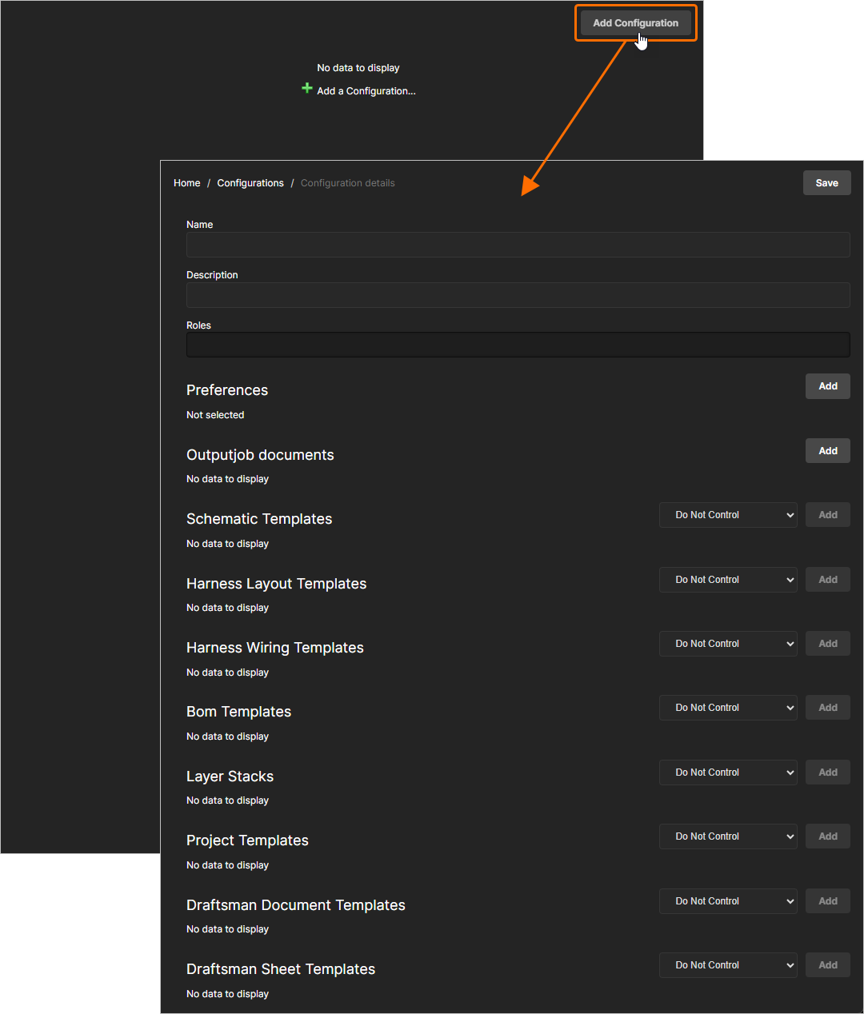The image size is (864, 1014).
Task: Click the Add a Configuration... link
Action: click(x=366, y=91)
